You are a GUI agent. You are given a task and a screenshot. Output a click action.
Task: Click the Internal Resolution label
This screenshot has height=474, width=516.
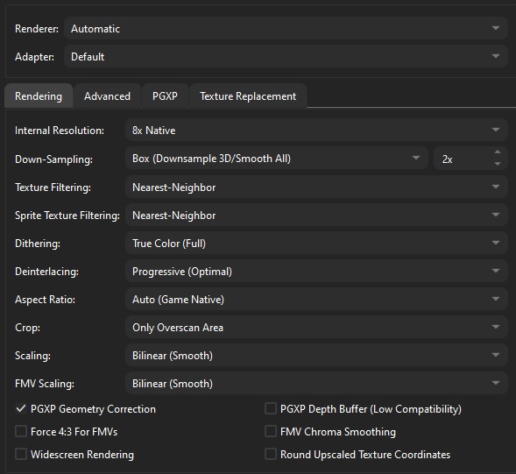(60, 131)
